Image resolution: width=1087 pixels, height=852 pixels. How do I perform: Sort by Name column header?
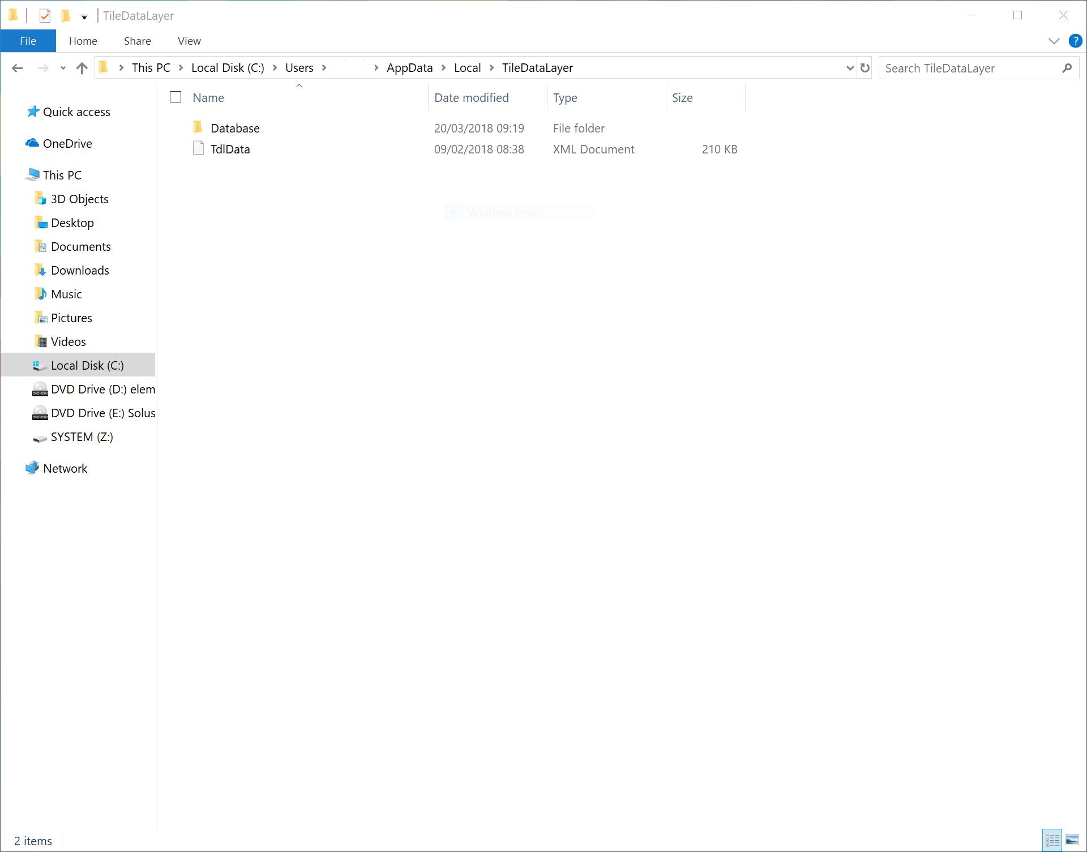pyautogui.click(x=208, y=97)
